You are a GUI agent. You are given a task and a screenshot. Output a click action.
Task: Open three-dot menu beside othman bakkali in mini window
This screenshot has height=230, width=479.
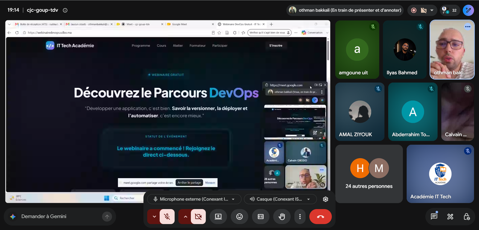coord(322,92)
